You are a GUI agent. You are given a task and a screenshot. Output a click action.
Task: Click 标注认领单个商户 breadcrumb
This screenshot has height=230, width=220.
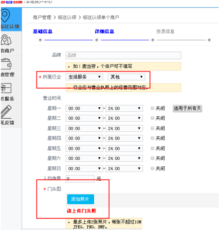click(x=101, y=17)
